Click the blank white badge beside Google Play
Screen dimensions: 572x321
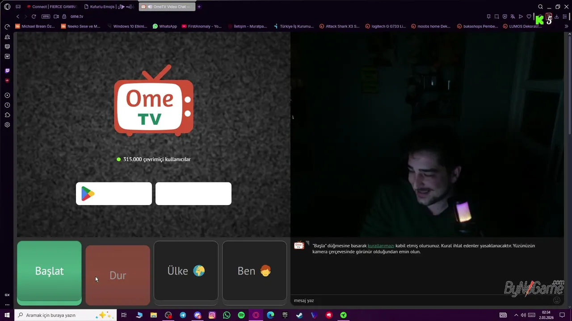tap(193, 193)
